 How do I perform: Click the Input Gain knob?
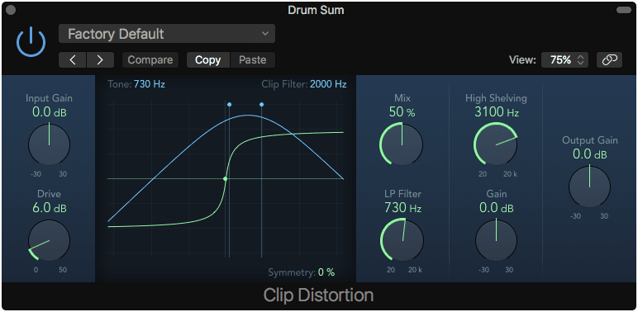coord(50,145)
